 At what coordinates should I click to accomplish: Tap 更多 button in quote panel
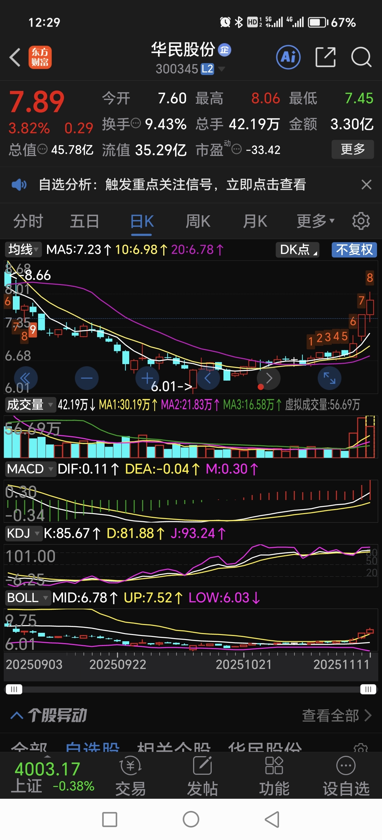[353, 149]
